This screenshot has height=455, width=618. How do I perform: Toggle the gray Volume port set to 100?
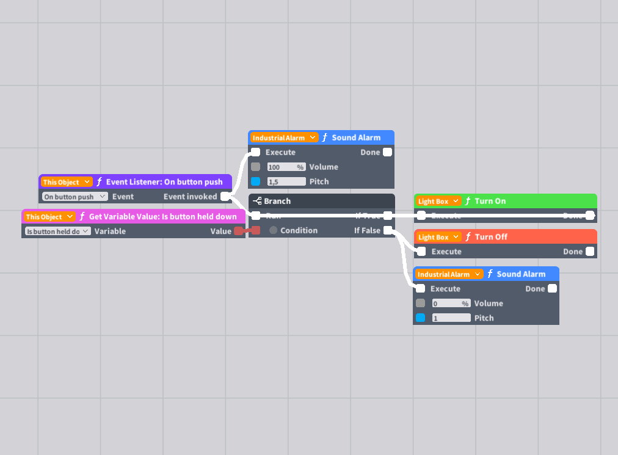pos(256,167)
